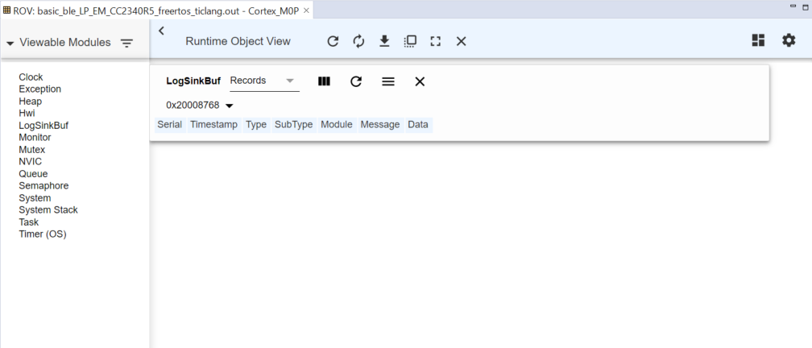
Task: Refresh the LogSinkBuf view
Action: [x=356, y=81]
